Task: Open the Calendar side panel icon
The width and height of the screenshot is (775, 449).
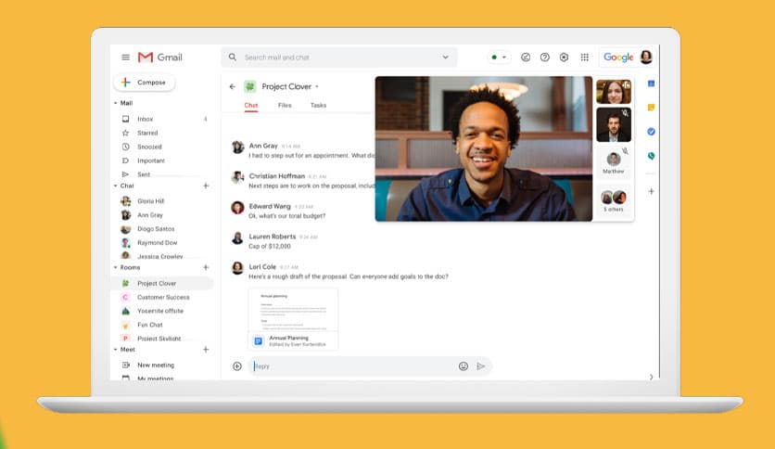Action: (x=651, y=83)
